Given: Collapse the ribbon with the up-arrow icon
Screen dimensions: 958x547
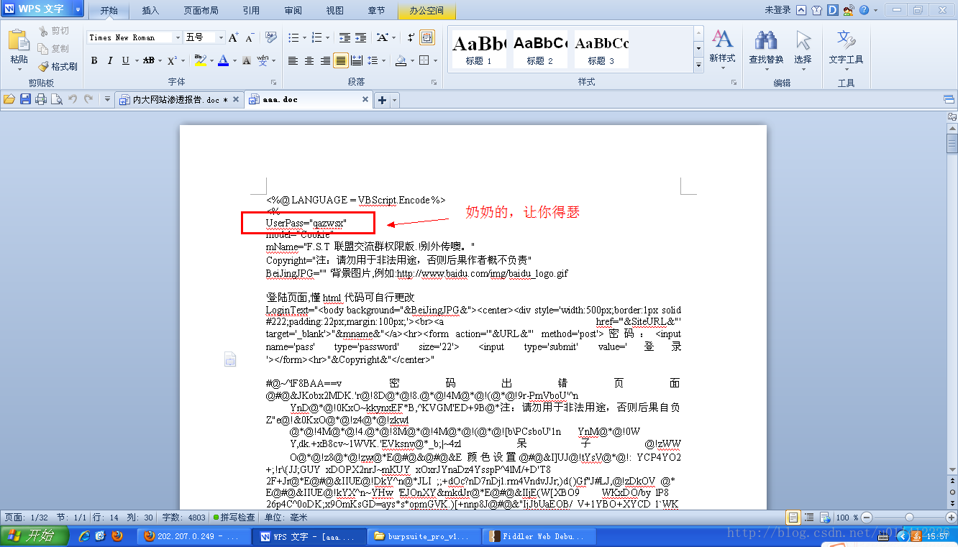Looking at the screenshot, I should tap(800, 10).
